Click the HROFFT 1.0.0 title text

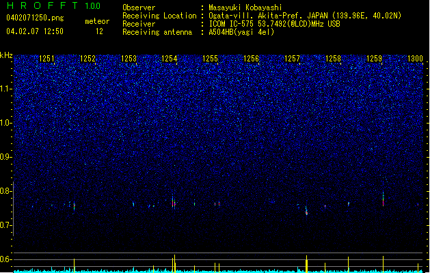click(53, 5)
